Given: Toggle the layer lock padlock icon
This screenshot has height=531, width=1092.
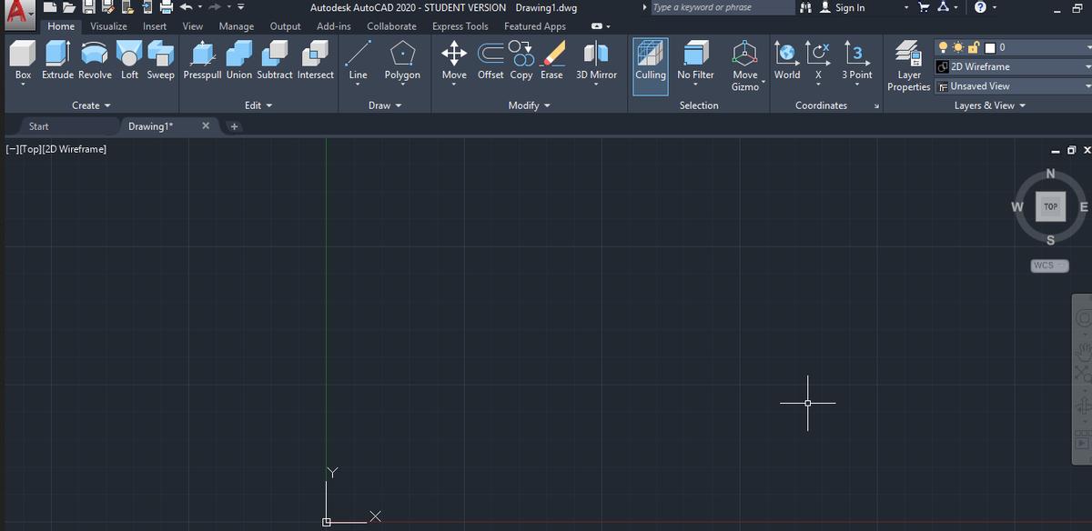Looking at the screenshot, I should [x=975, y=47].
